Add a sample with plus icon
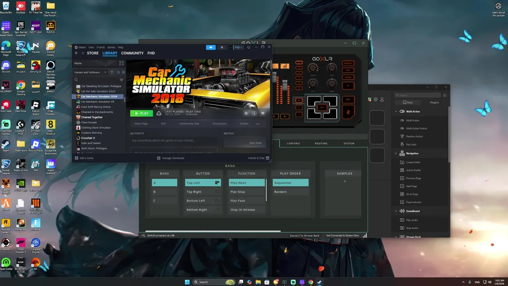The height and width of the screenshot is (286, 508). 344,182
